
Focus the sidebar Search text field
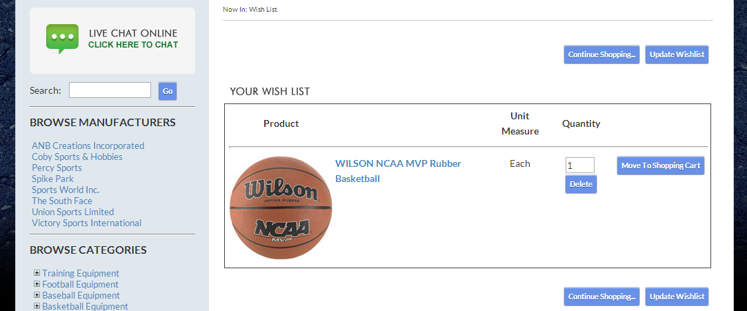coord(110,90)
